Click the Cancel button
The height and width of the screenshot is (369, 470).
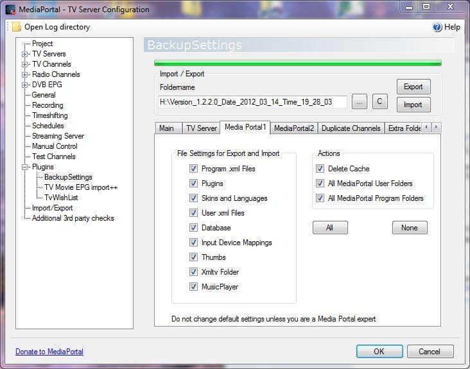pos(430,351)
